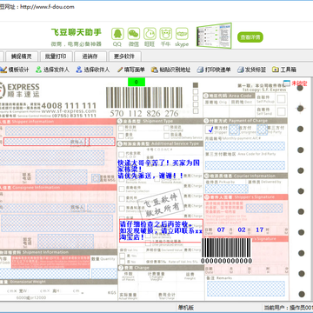
Task: Open 粘贴识别地址 paste address tool
Action: click(170, 70)
